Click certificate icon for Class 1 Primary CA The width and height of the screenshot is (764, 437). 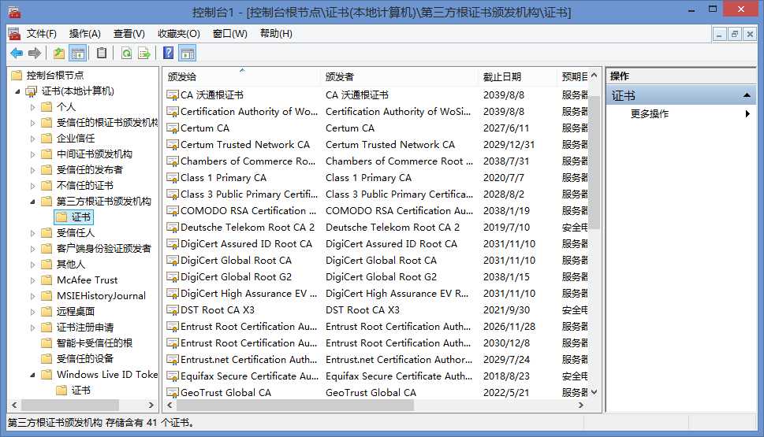173,178
